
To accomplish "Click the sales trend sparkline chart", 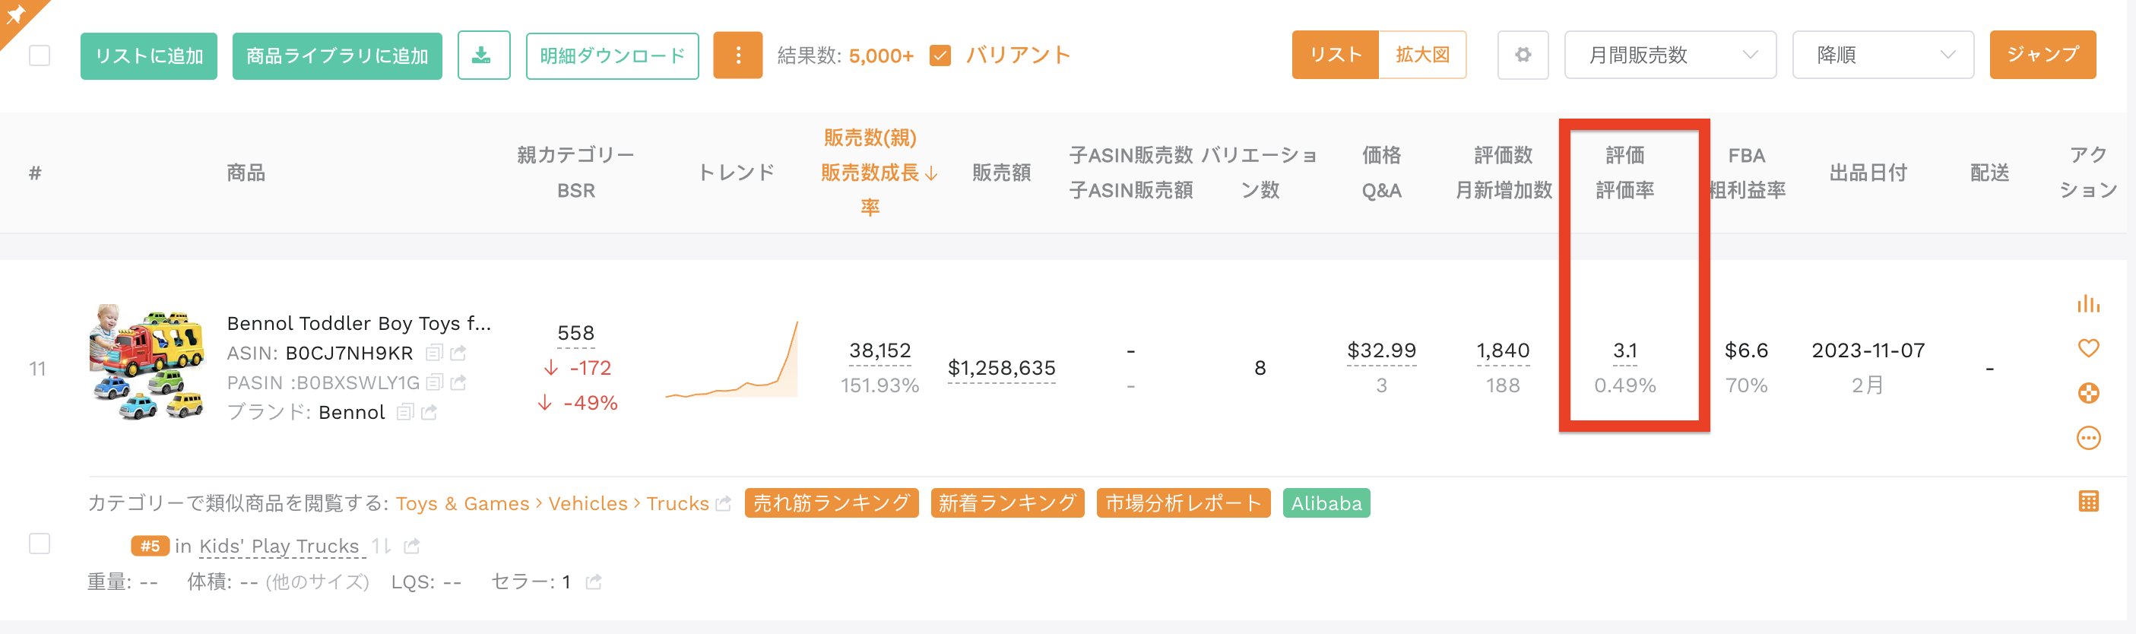I will pyautogui.click(x=731, y=360).
